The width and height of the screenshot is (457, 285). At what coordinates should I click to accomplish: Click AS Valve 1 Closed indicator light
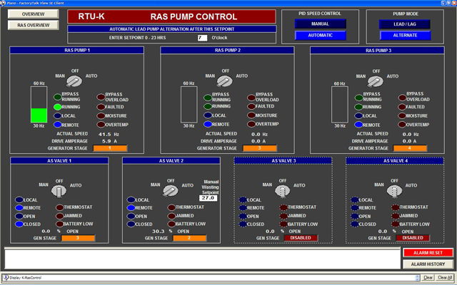[17, 224]
